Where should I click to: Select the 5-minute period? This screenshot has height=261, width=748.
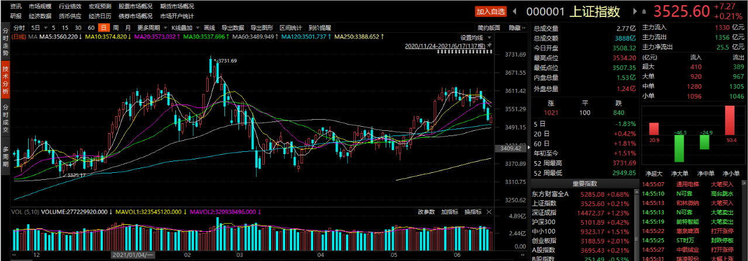coord(54,27)
